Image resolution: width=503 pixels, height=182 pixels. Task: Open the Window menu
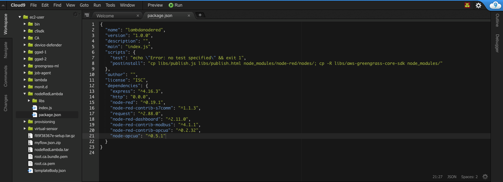click(x=127, y=5)
